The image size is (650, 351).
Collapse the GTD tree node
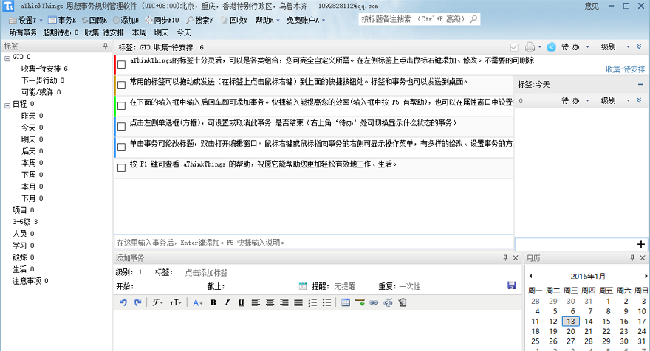point(7,58)
